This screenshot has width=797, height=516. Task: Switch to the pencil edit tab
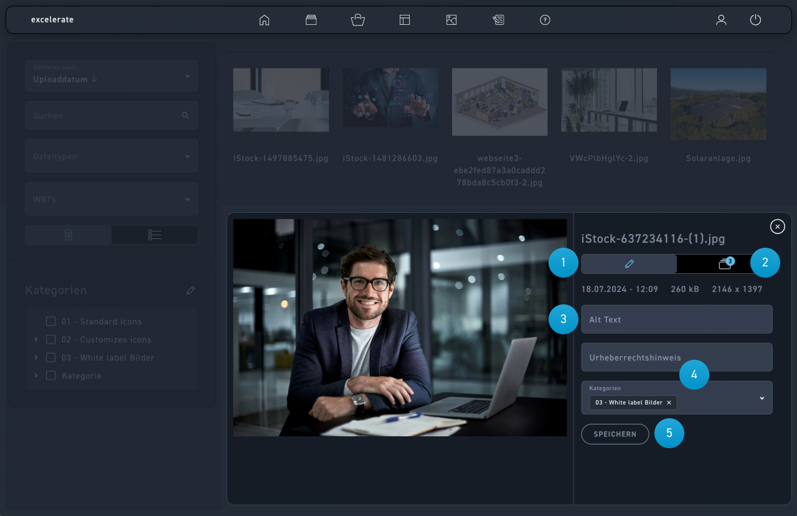(x=629, y=264)
